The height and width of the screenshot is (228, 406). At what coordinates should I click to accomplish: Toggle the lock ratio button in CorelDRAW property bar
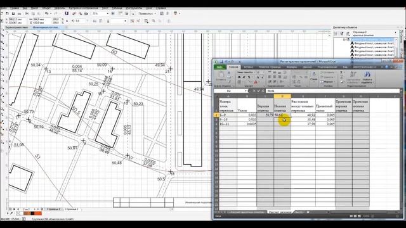coord(67,21)
